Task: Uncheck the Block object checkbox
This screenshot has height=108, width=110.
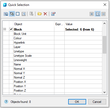Action: pyautogui.click(x=11, y=29)
